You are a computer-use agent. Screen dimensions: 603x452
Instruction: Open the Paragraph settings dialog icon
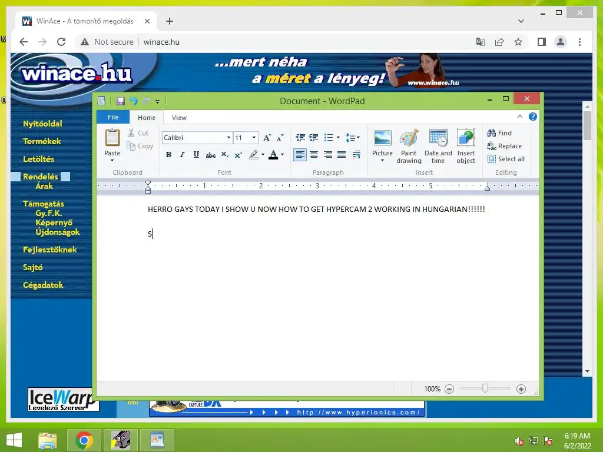[x=356, y=155]
